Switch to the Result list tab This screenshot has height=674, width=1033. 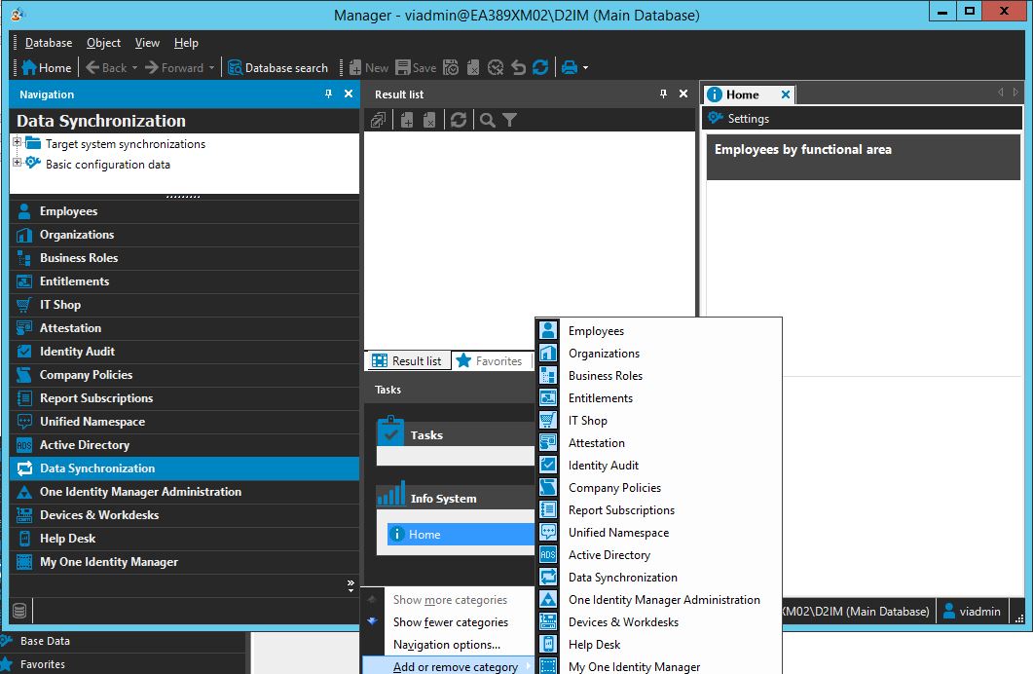407,361
